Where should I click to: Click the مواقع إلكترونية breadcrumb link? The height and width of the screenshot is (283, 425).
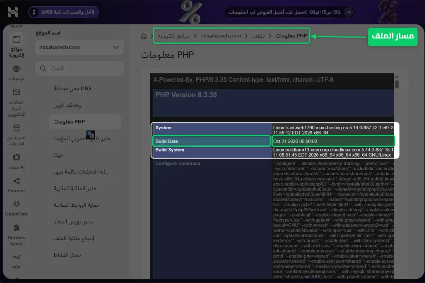point(174,36)
